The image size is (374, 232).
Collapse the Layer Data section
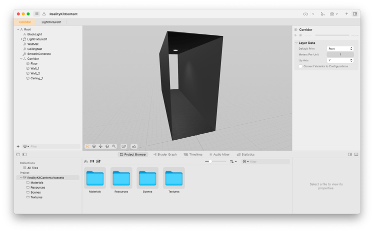pyautogui.click(x=296, y=43)
